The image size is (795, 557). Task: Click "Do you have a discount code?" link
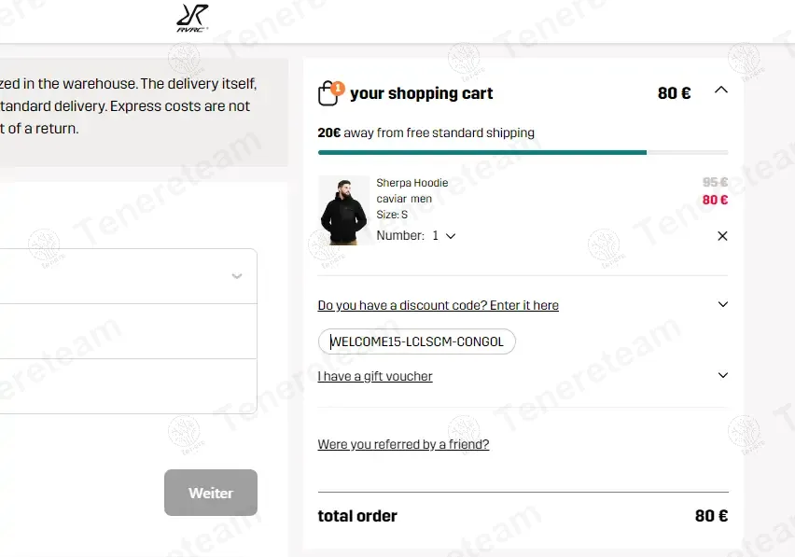[438, 305]
